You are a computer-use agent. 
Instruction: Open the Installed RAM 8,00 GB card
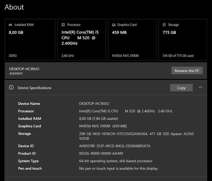click(30, 40)
